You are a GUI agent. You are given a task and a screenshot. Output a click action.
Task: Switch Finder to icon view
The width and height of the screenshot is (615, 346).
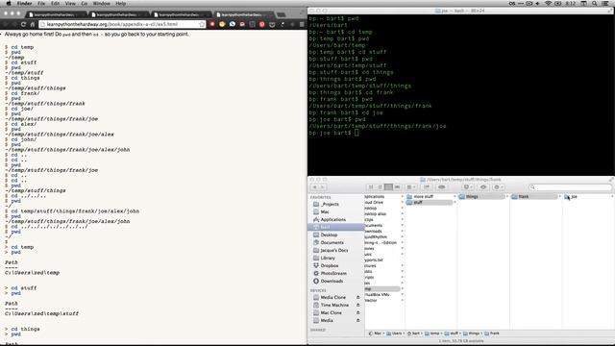point(371,187)
